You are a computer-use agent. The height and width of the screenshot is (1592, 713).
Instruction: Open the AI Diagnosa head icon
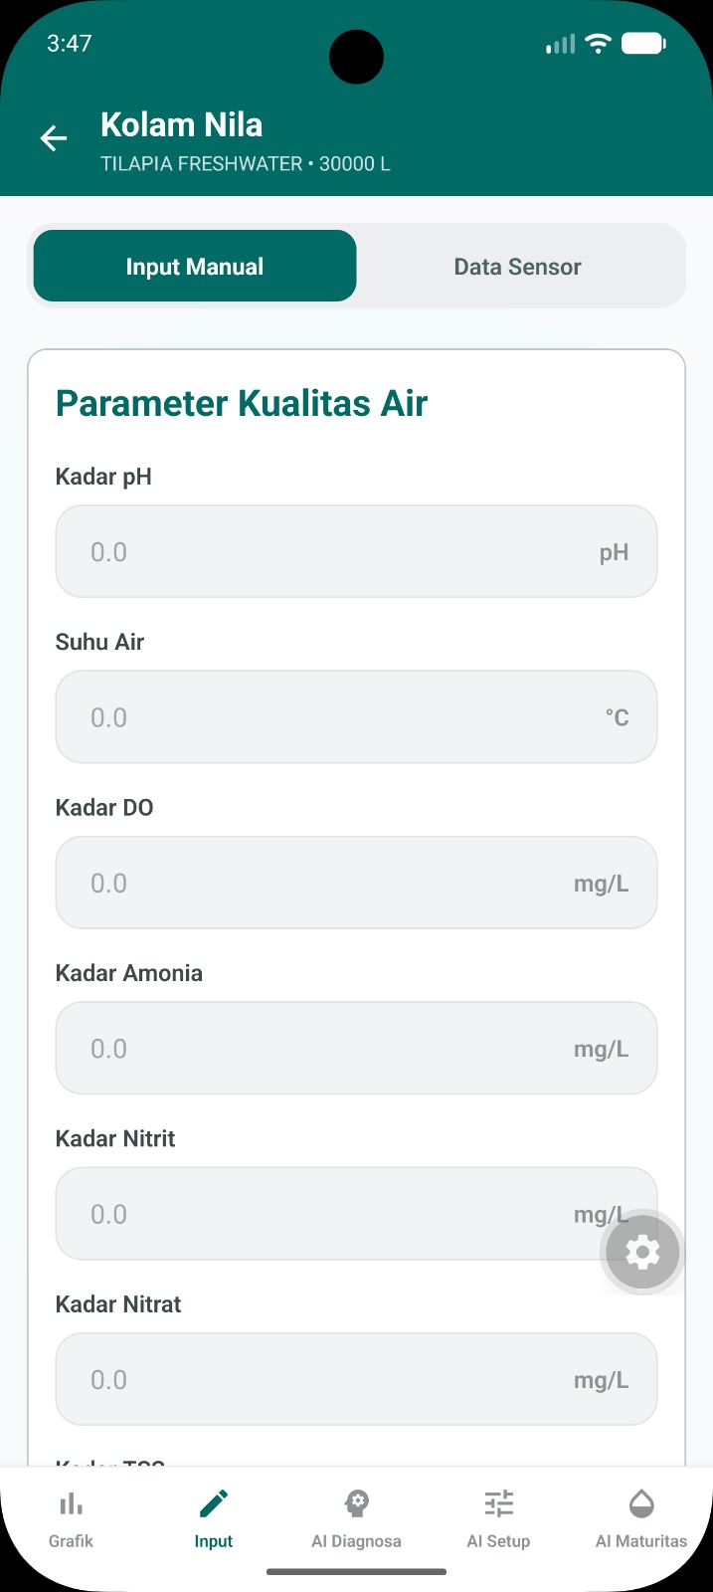356,1503
